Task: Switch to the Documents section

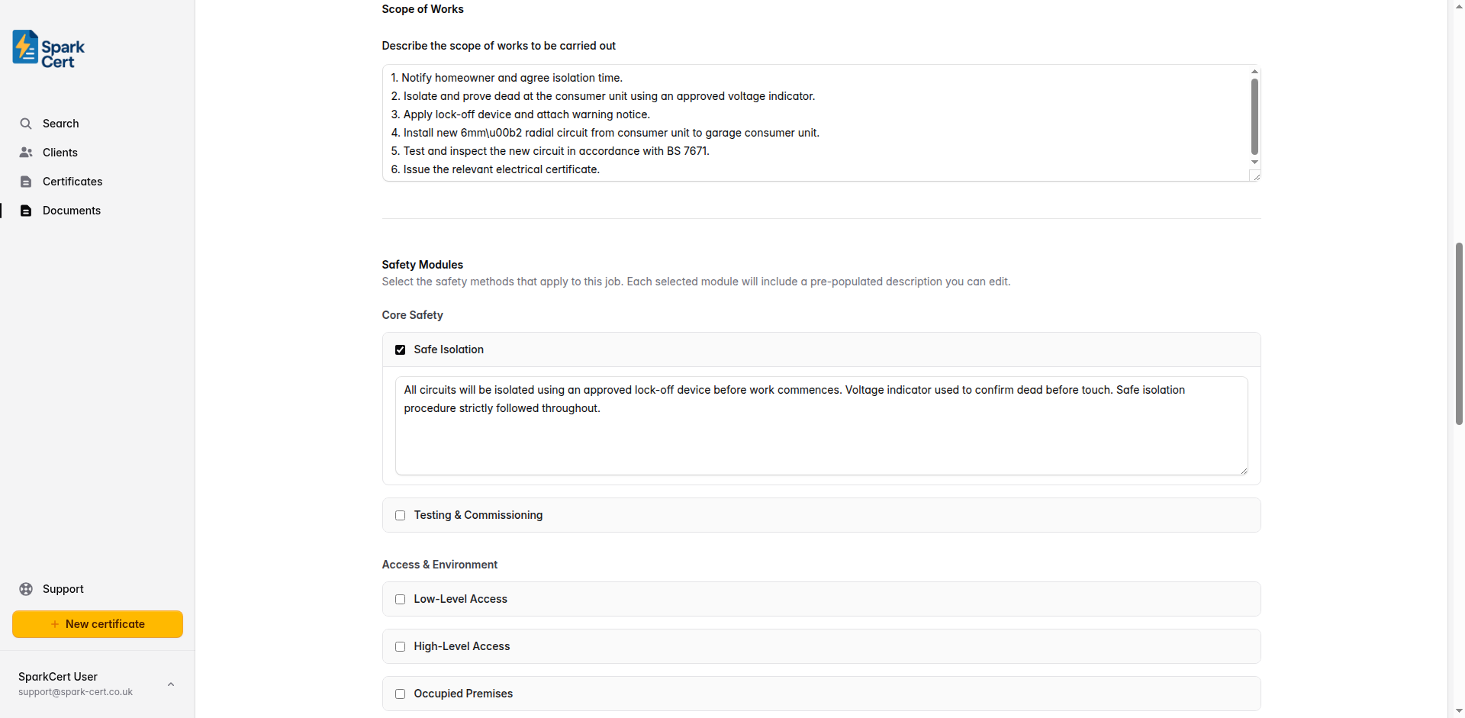Action: click(x=72, y=210)
